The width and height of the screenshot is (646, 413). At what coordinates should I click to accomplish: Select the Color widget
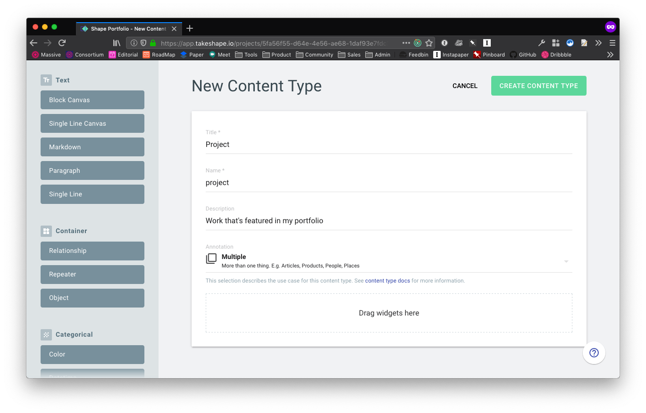click(x=92, y=354)
